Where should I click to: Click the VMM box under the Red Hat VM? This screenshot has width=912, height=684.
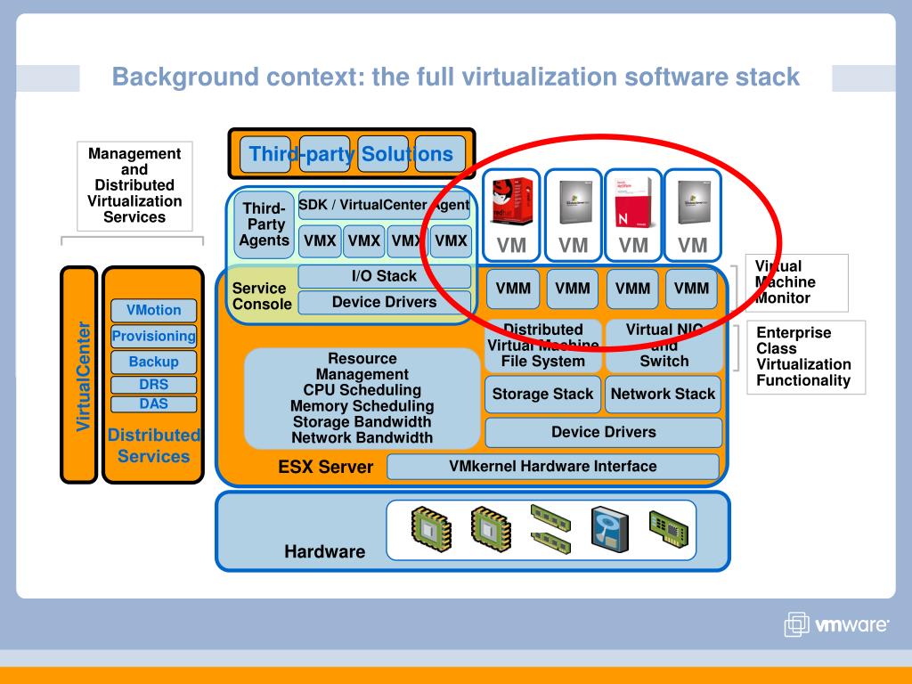pos(513,289)
